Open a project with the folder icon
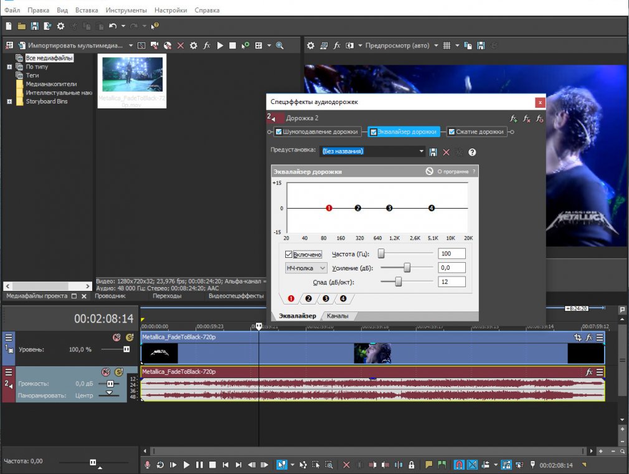 coord(22,26)
